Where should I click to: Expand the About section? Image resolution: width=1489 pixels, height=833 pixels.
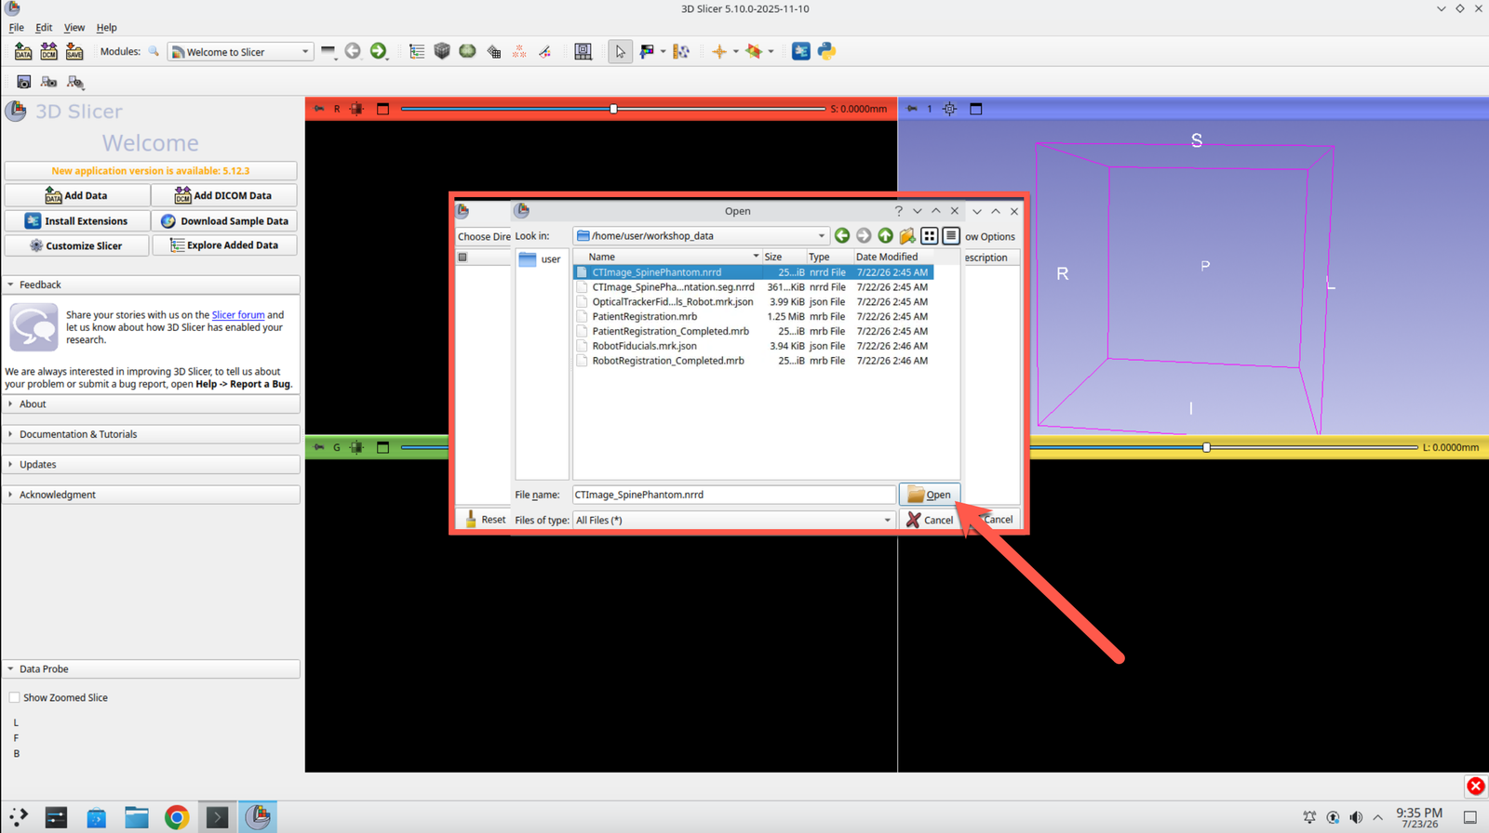pyautogui.click(x=151, y=404)
